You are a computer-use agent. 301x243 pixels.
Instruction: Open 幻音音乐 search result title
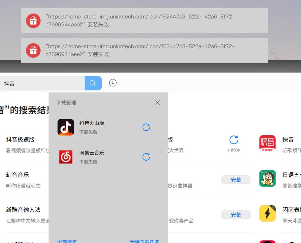[17, 175]
